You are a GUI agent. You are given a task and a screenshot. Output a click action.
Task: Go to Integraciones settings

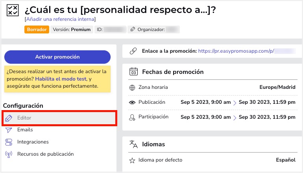tap(33, 142)
